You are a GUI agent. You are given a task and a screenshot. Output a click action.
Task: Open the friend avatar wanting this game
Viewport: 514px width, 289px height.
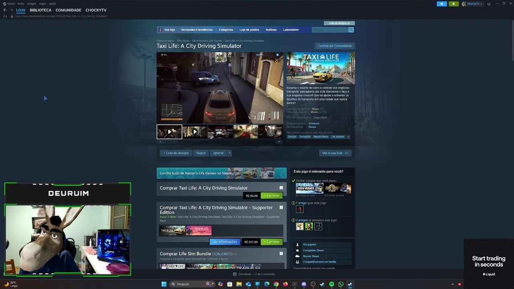point(300,209)
